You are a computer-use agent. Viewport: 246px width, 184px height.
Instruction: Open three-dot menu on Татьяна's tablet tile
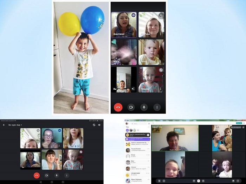(80, 167)
